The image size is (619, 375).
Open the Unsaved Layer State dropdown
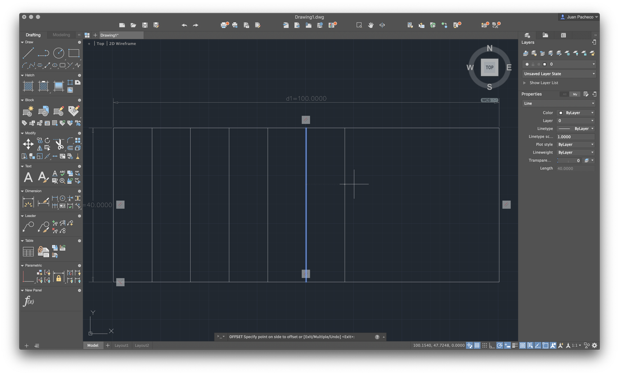(x=559, y=74)
